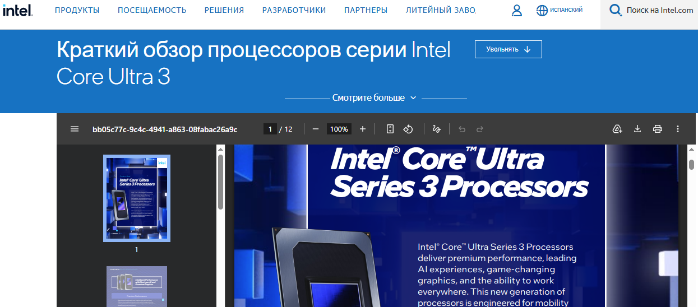Rotate the document counterclockwise
Viewport: 698px width, 307px height.
click(x=408, y=129)
